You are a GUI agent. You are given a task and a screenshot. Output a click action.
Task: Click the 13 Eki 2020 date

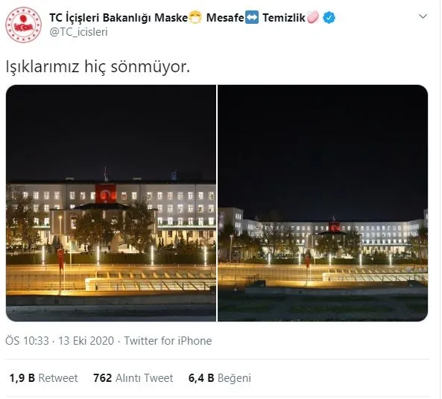pos(86,341)
